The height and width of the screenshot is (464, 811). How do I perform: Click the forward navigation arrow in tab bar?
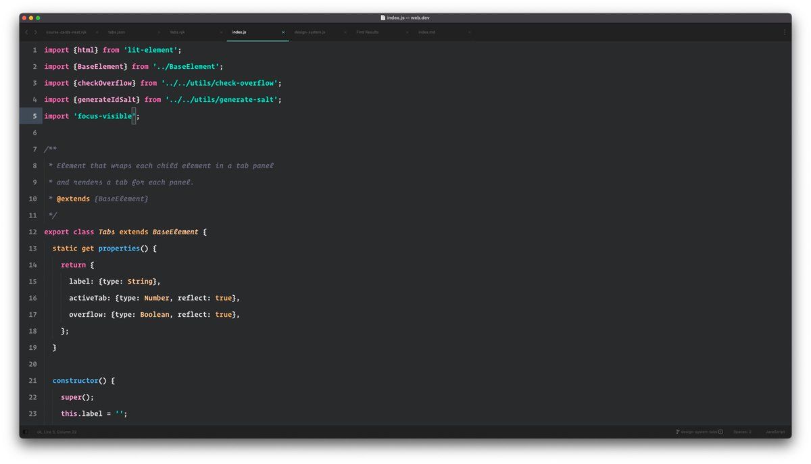[36, 32]
